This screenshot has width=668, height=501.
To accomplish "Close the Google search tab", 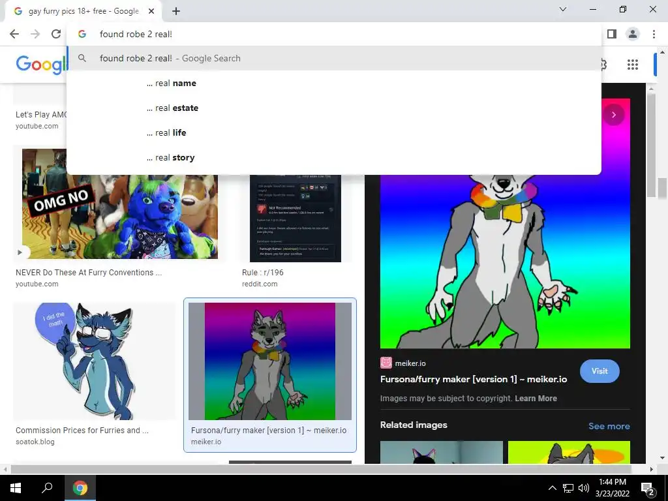I will (151, 11).
